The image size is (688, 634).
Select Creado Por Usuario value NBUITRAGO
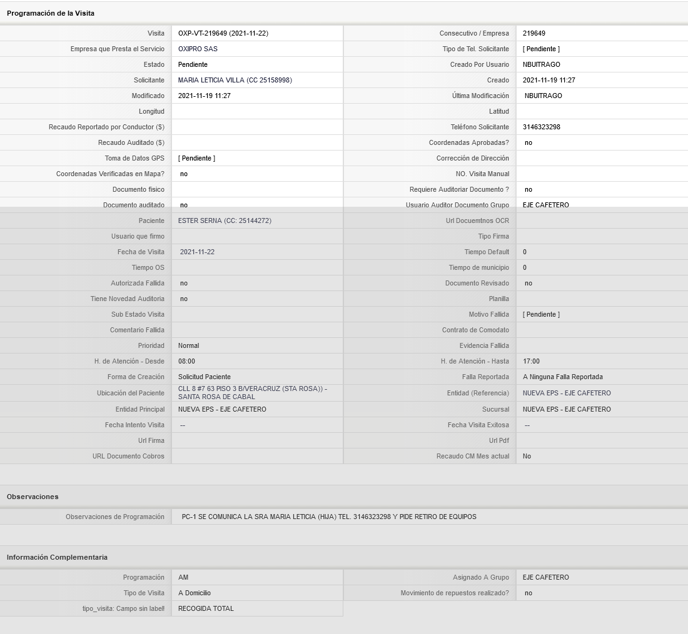pyautogui.click(x=541, y=64)
